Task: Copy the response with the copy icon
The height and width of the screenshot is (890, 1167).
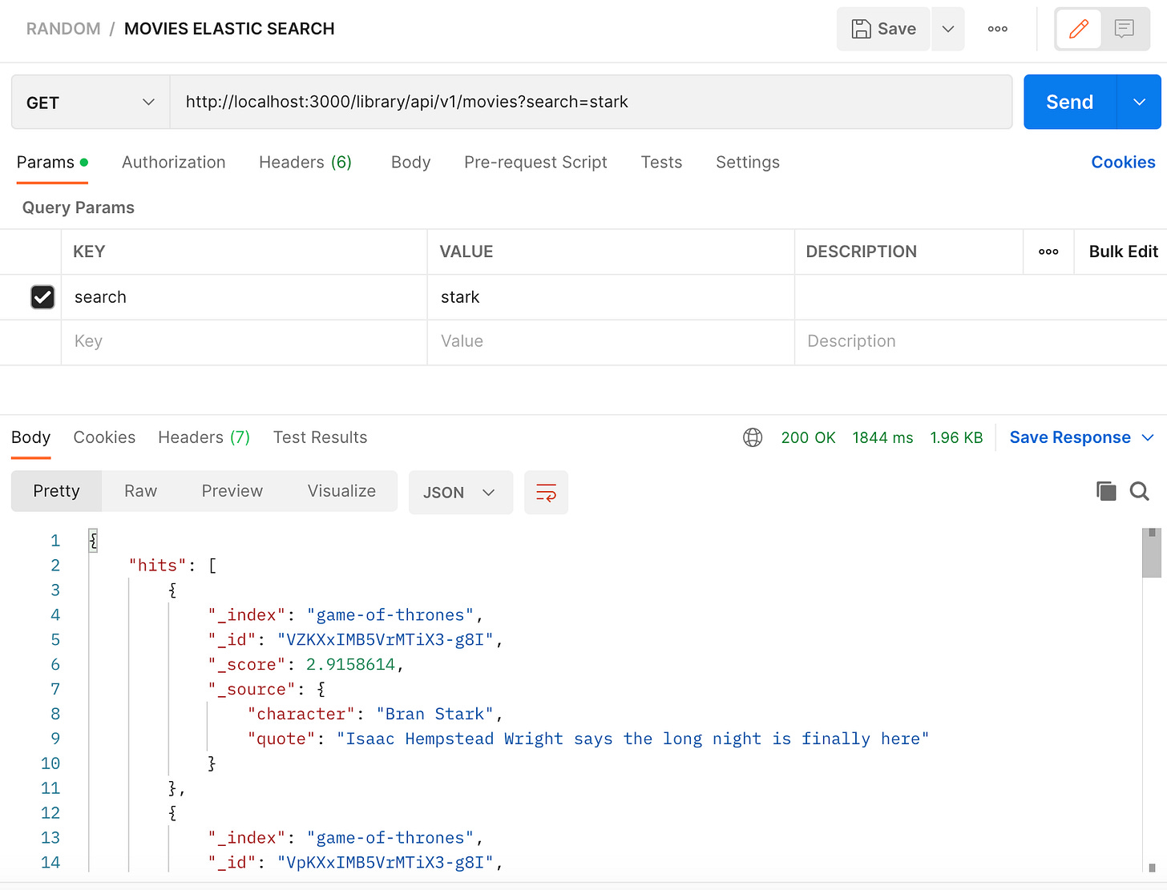Action: pos(1106,491)
